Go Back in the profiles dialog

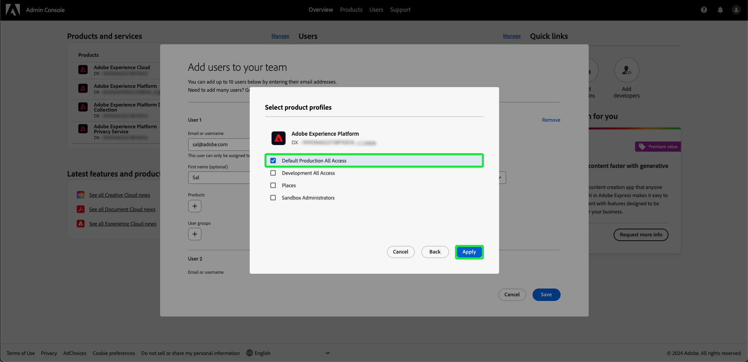[435, 252]
